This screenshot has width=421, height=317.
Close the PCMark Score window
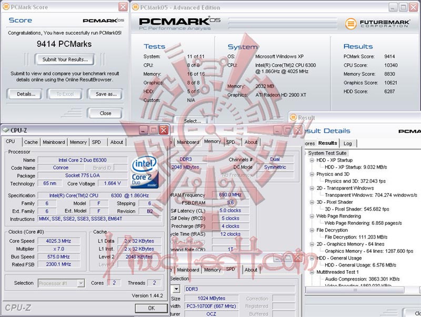click(x=123, y=7)
